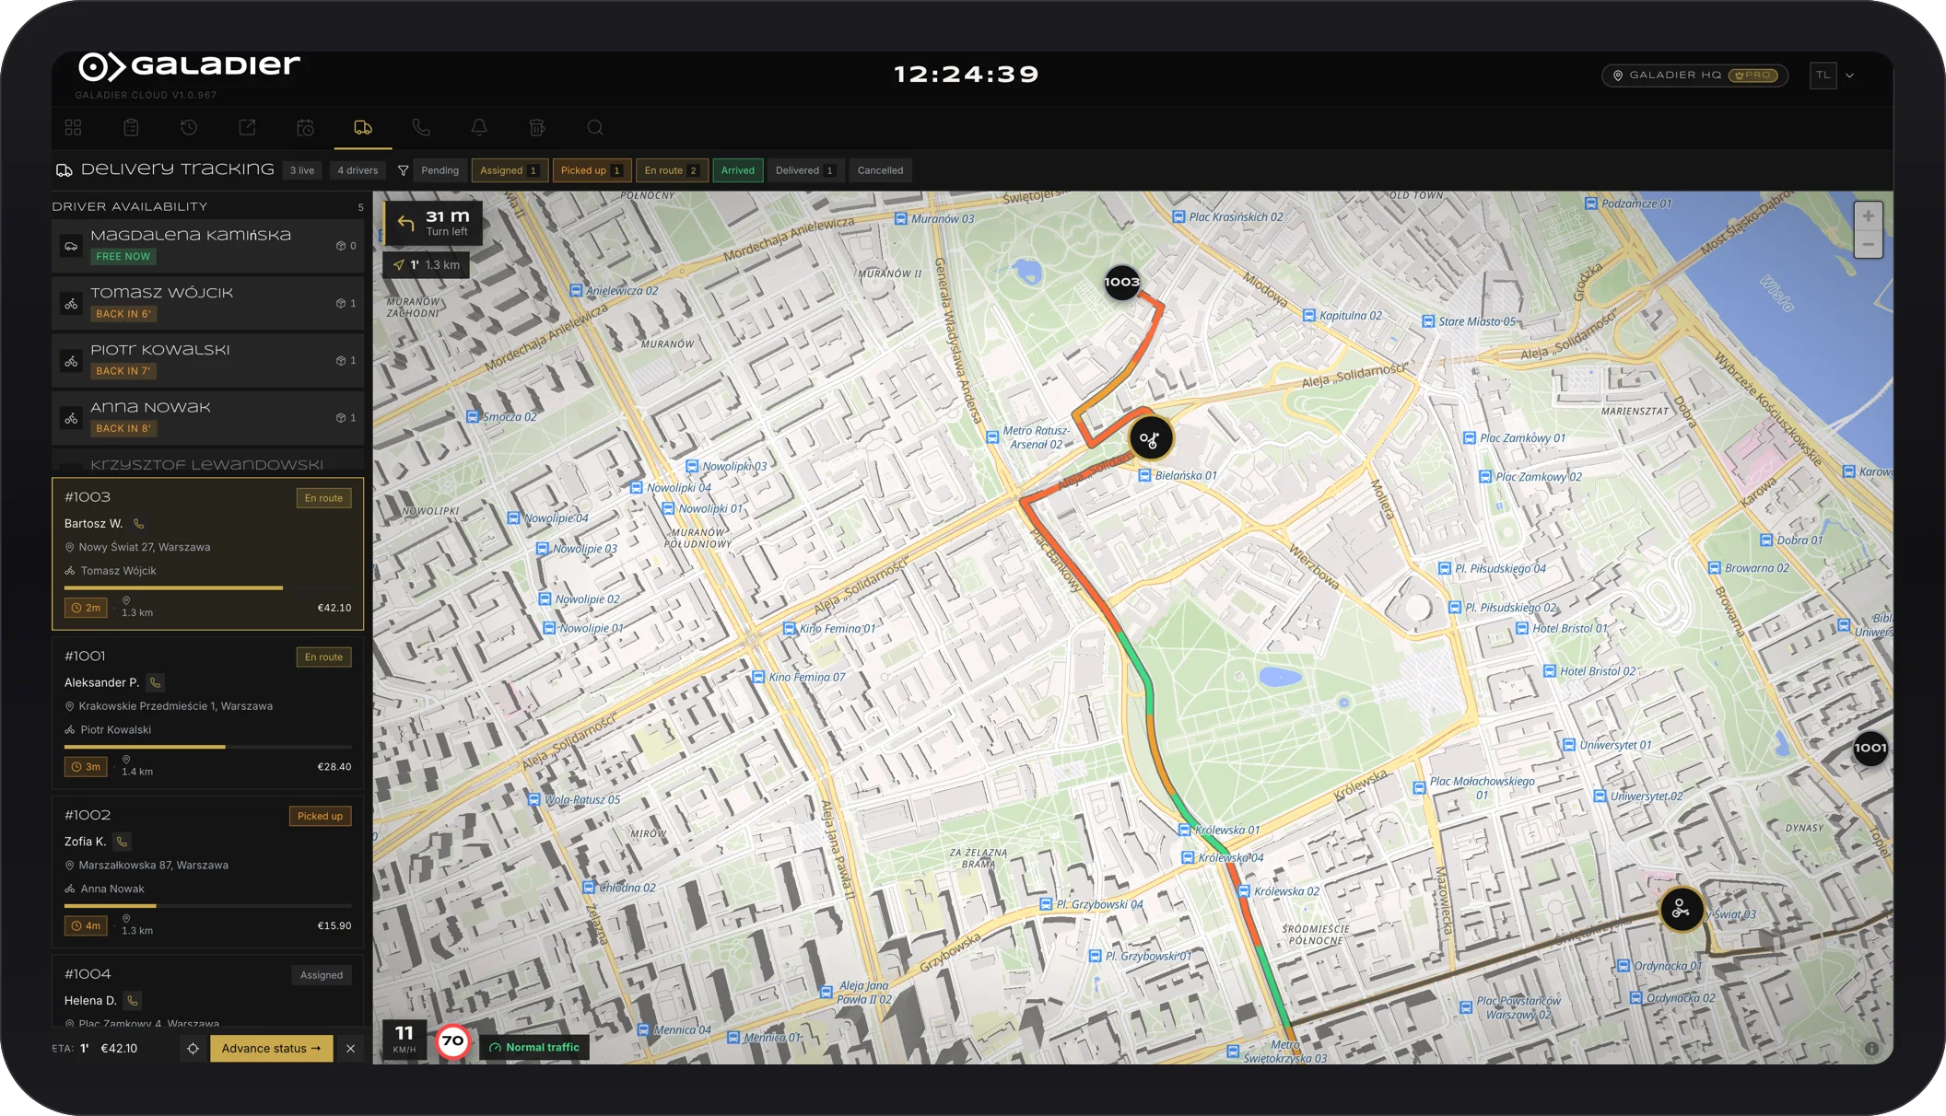1946x1116 pixels.
Task: Toggle the Cancelled status filter
Action: 880,170
